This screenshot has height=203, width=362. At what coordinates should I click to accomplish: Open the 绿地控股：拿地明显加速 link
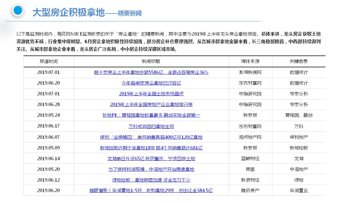click(x=151, y=180)
